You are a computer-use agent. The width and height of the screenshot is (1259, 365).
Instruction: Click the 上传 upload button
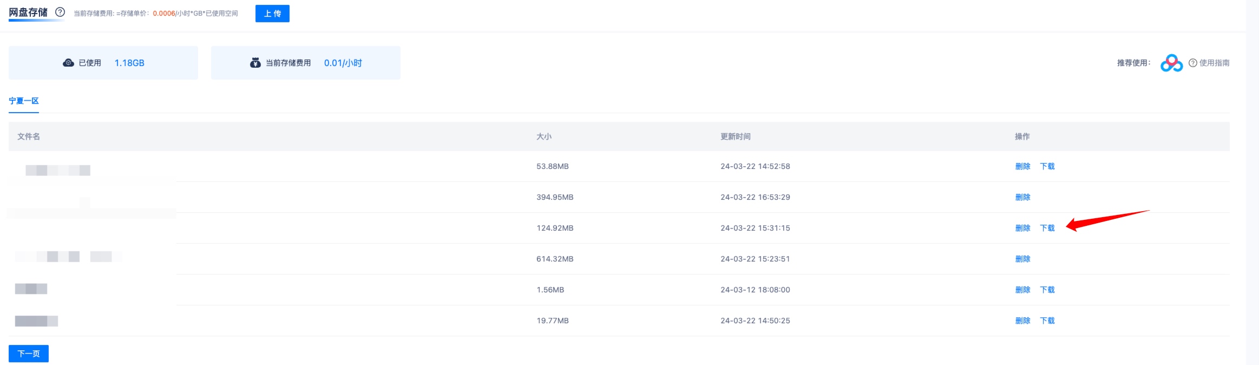coord(272,14)
